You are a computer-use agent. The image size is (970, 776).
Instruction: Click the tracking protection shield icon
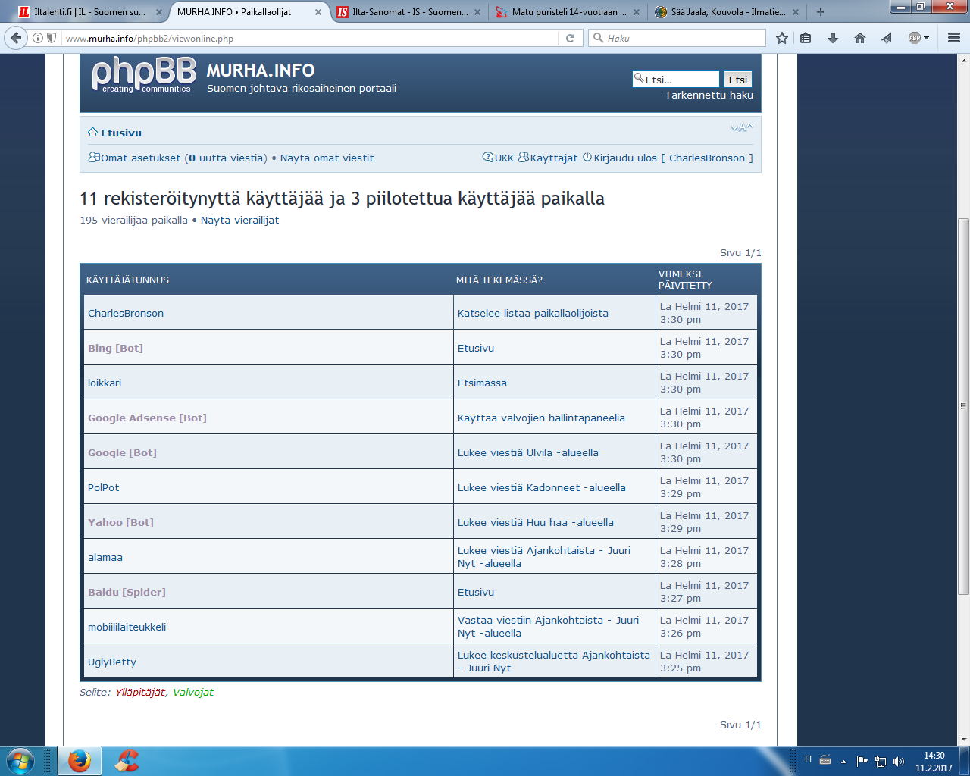(52, 38)
